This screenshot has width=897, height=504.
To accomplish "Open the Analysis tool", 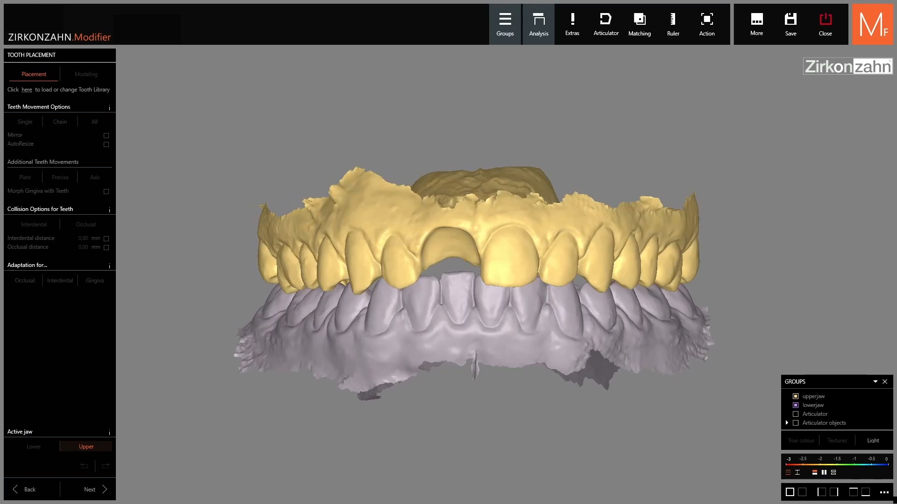I will tap(539, 24).
